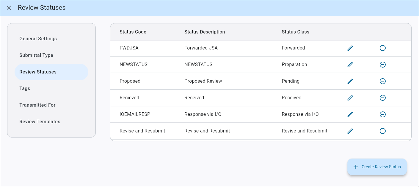
Task: Create a new review status
Action: click(377, 167)
